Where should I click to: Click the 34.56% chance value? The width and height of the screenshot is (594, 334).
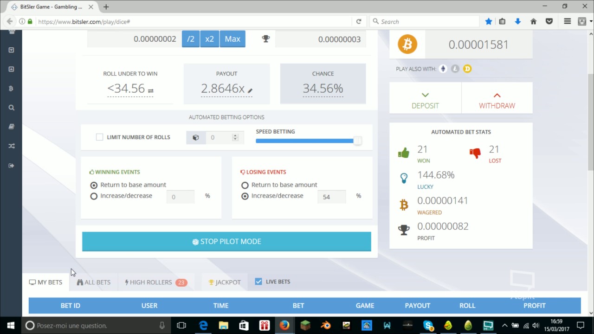point(323,89)
